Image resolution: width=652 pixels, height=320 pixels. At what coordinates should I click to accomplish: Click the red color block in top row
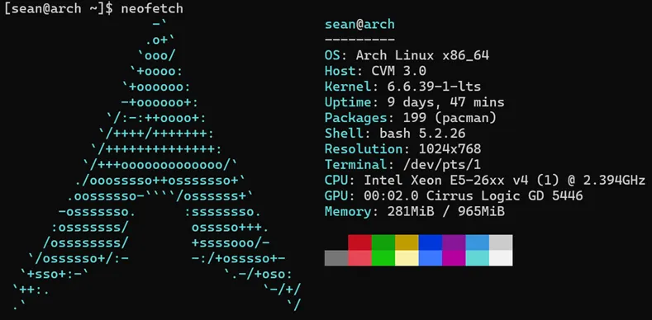359,242
